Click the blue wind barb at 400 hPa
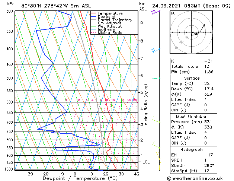This screenshot has width=234, height=181. (156, 50)
